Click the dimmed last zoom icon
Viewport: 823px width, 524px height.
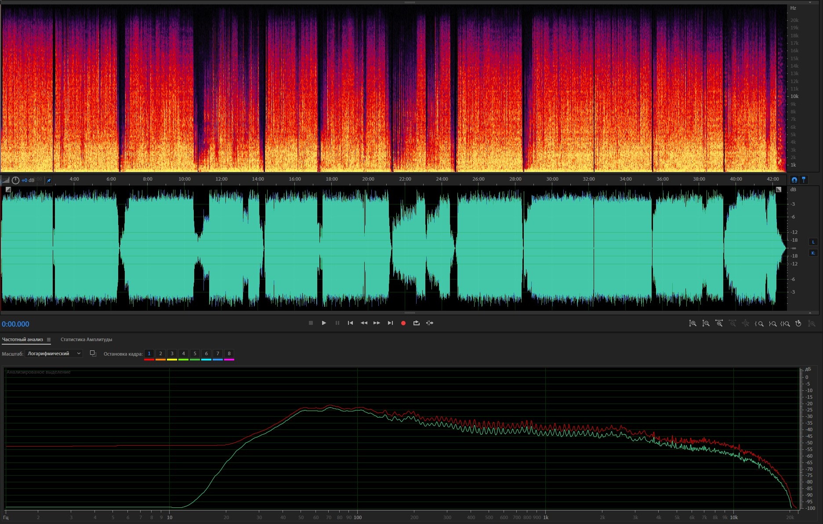(x=812, y=324)
